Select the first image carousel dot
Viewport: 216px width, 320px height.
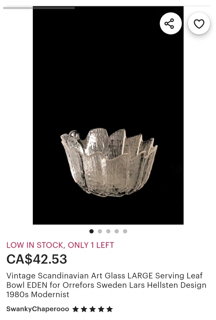pos(92,231)
